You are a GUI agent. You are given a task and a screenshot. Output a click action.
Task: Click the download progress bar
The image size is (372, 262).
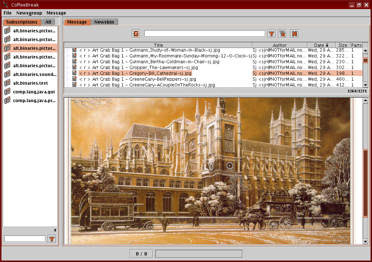(199, 253)
